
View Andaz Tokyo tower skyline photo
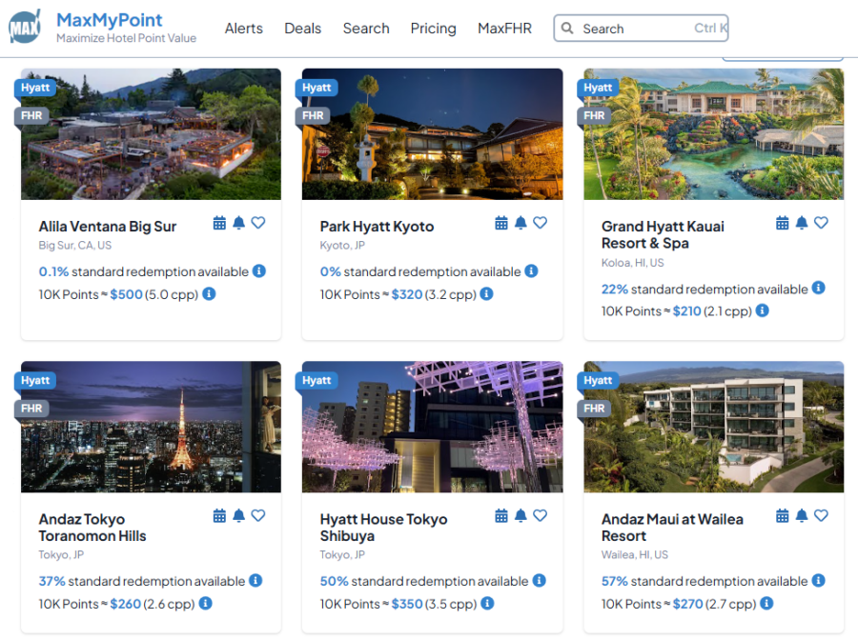(x=151, y=427)
